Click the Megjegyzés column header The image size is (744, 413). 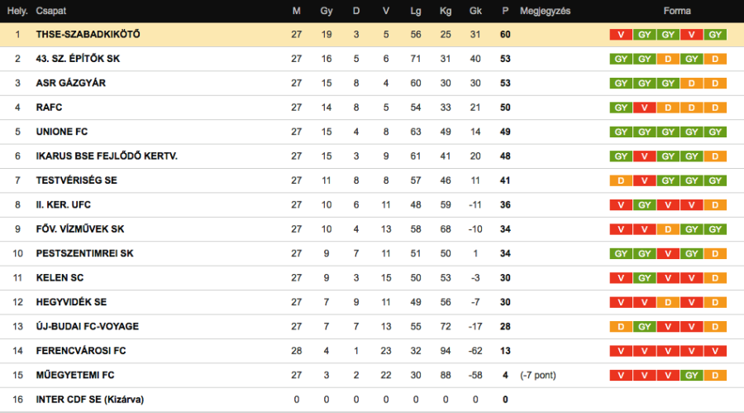pos(546,12)
